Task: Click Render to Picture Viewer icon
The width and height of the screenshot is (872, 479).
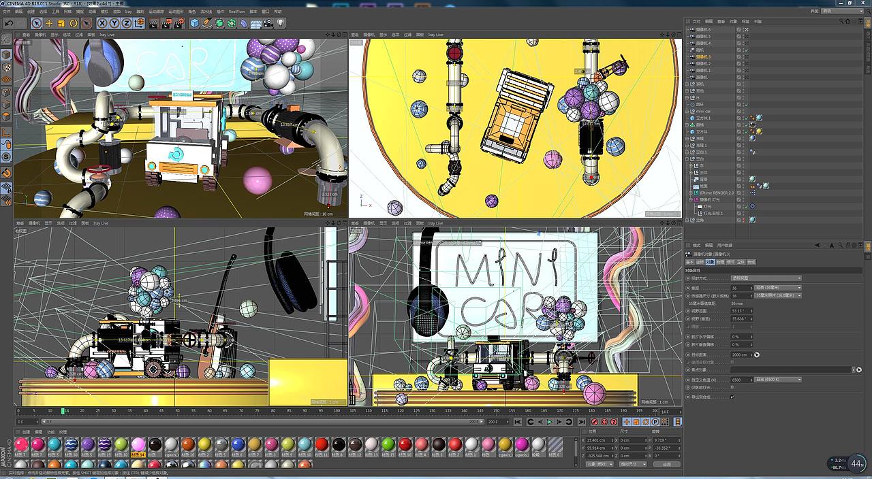Action: point(166,23)
